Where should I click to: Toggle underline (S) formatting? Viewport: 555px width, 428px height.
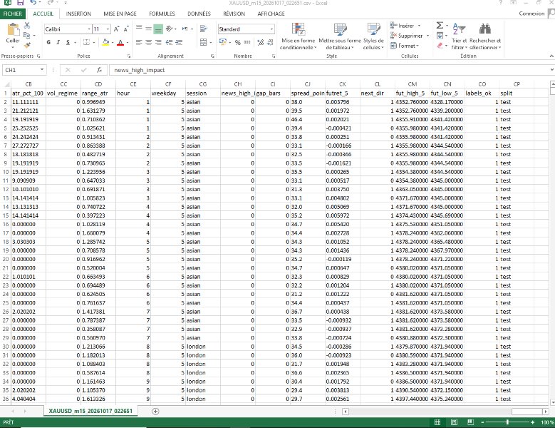[68, 42]
